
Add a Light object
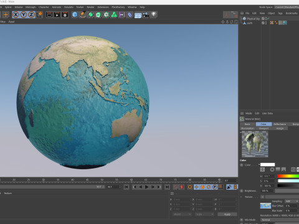coord(154,14)
